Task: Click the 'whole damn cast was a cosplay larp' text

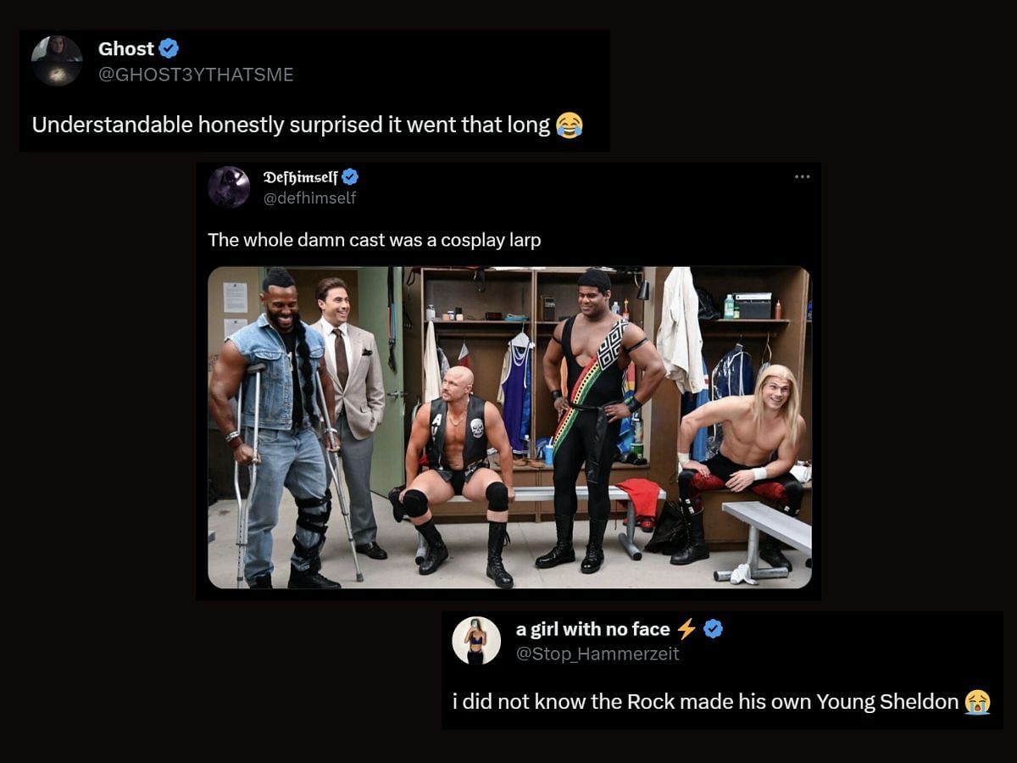Action: 374,240
